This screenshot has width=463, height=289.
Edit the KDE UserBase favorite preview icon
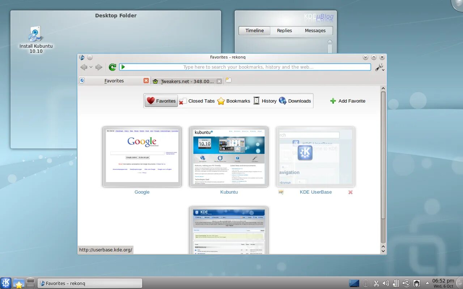point(281,192)
